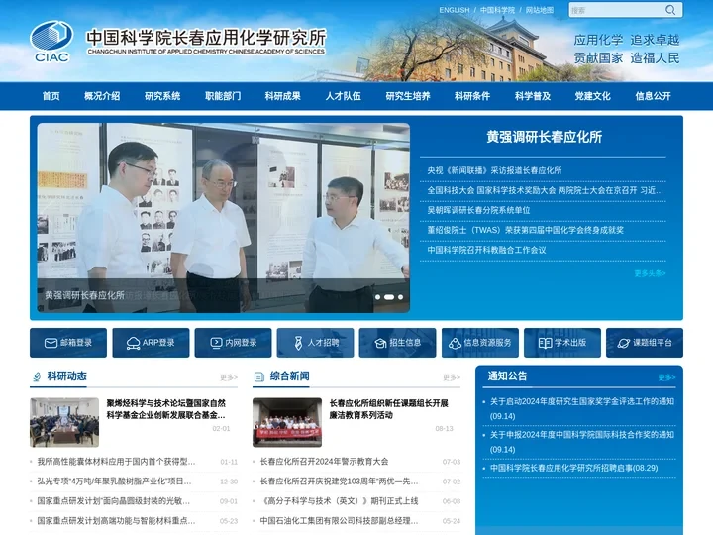
Task: Open the 科研条件 menu
Action: pyautogui.click(x=472, y=96)
